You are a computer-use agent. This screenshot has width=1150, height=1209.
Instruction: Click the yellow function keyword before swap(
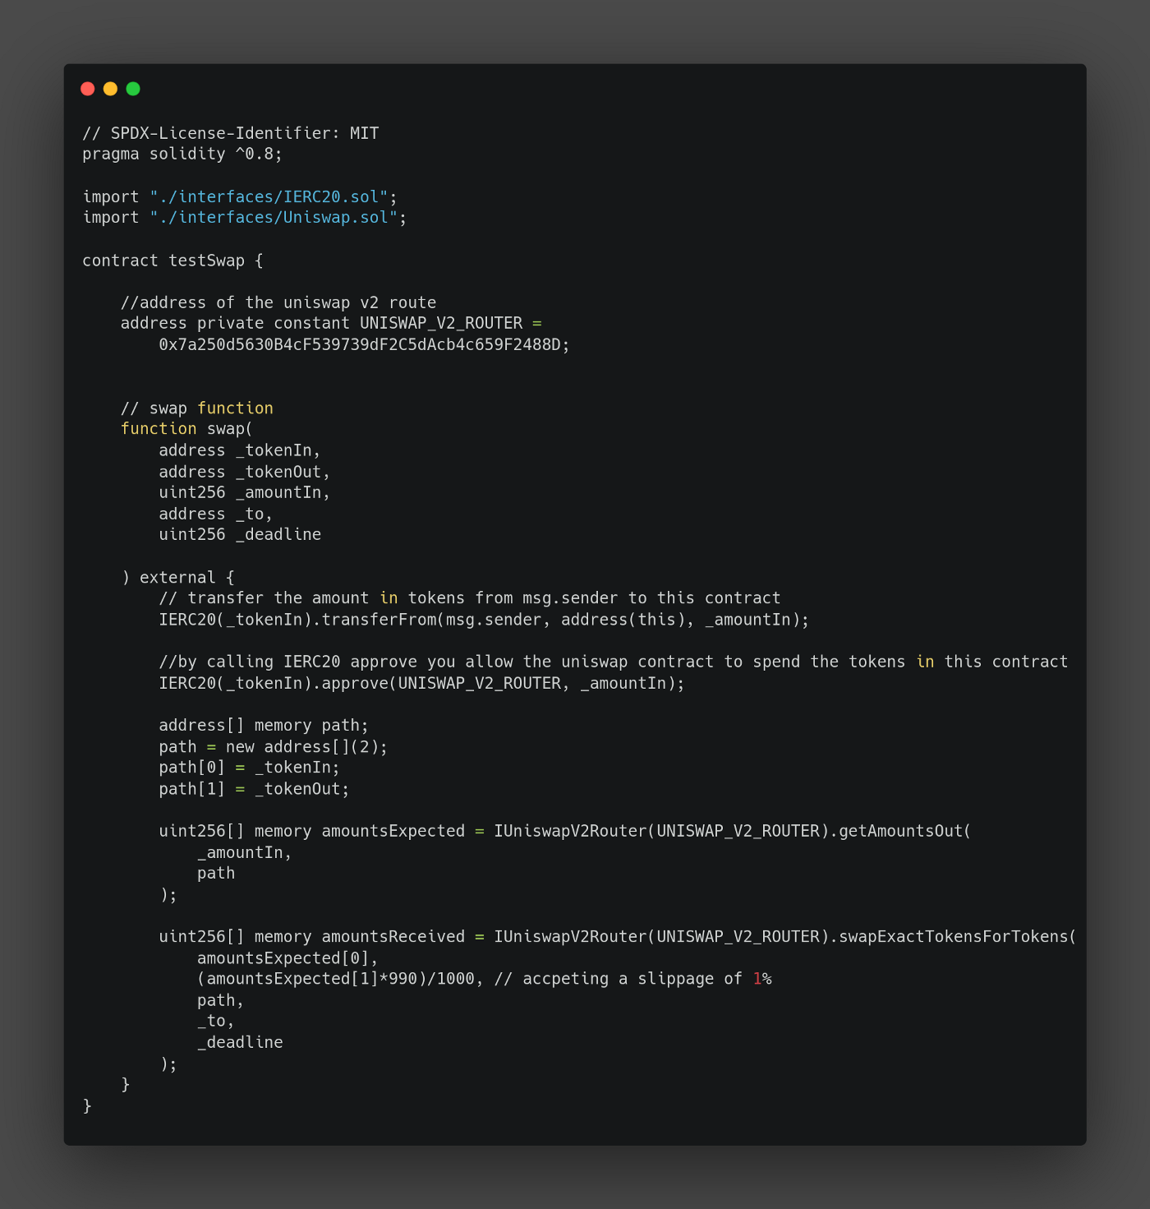[x=159, y=428]
